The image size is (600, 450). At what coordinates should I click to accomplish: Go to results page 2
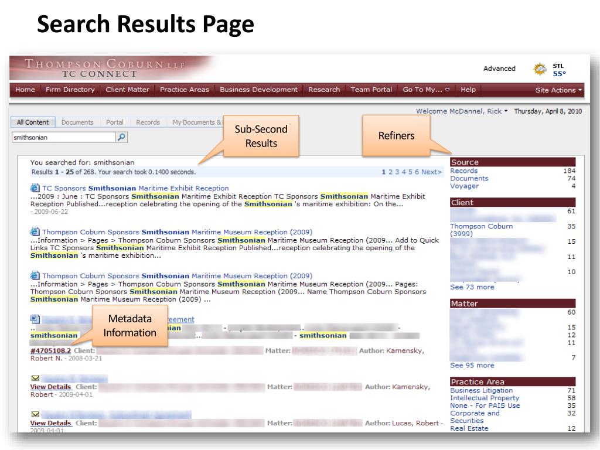(x=391, y=172)
